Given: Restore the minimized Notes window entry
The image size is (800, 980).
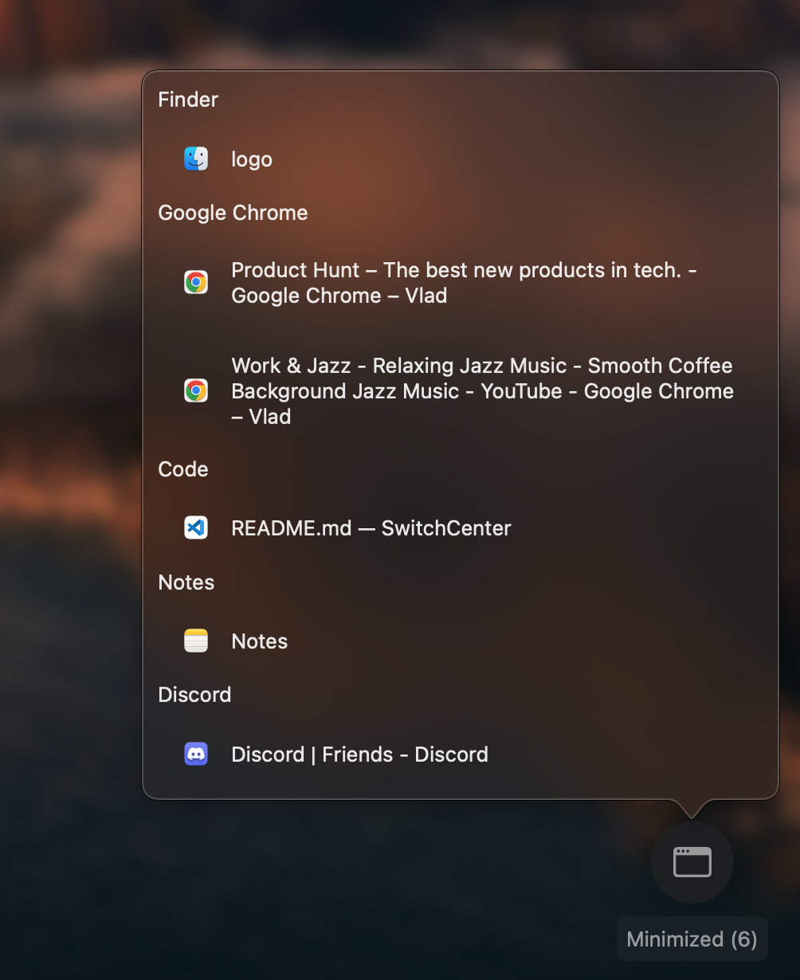Looking at the screenshot, I should coord(260,641).
